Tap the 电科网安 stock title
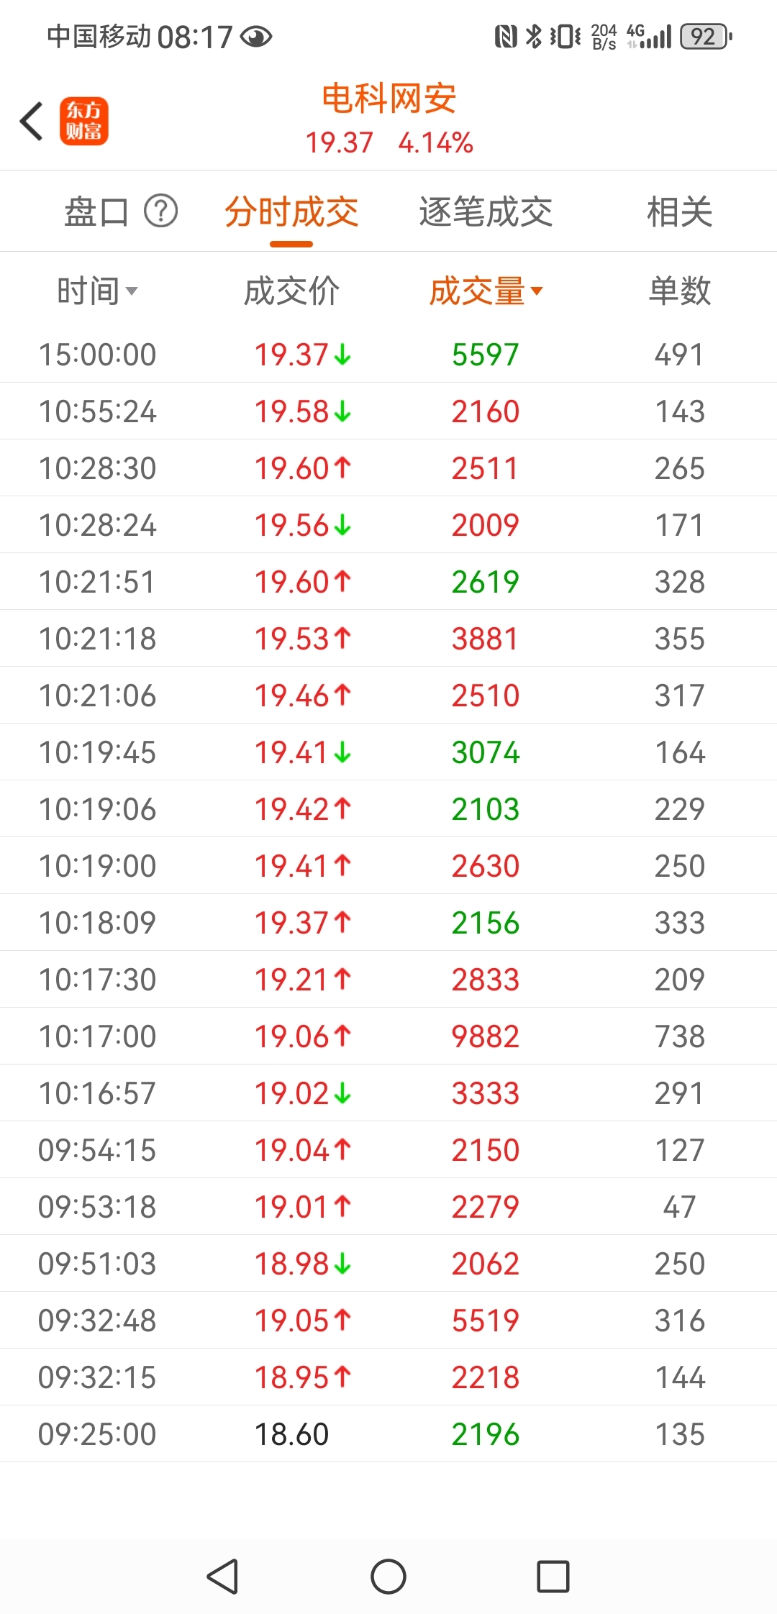Screen dimensions: 777x1614 point(388,99)
